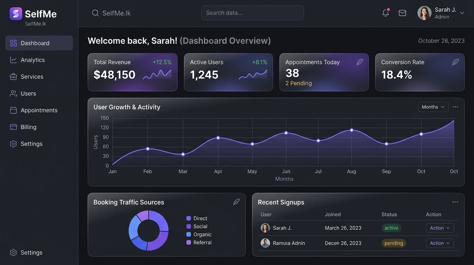Click the Booking Traffic Sources donut chart
Viewport: 474px width, 265px height.
tap(148, 230)
